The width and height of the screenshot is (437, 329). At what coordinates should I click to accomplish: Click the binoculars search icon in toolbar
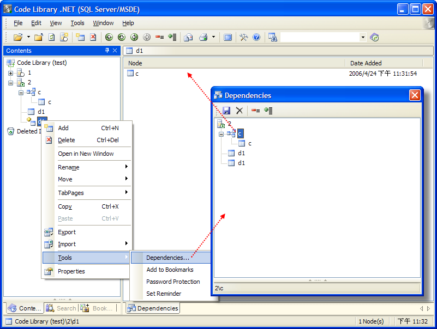point(273,37)
